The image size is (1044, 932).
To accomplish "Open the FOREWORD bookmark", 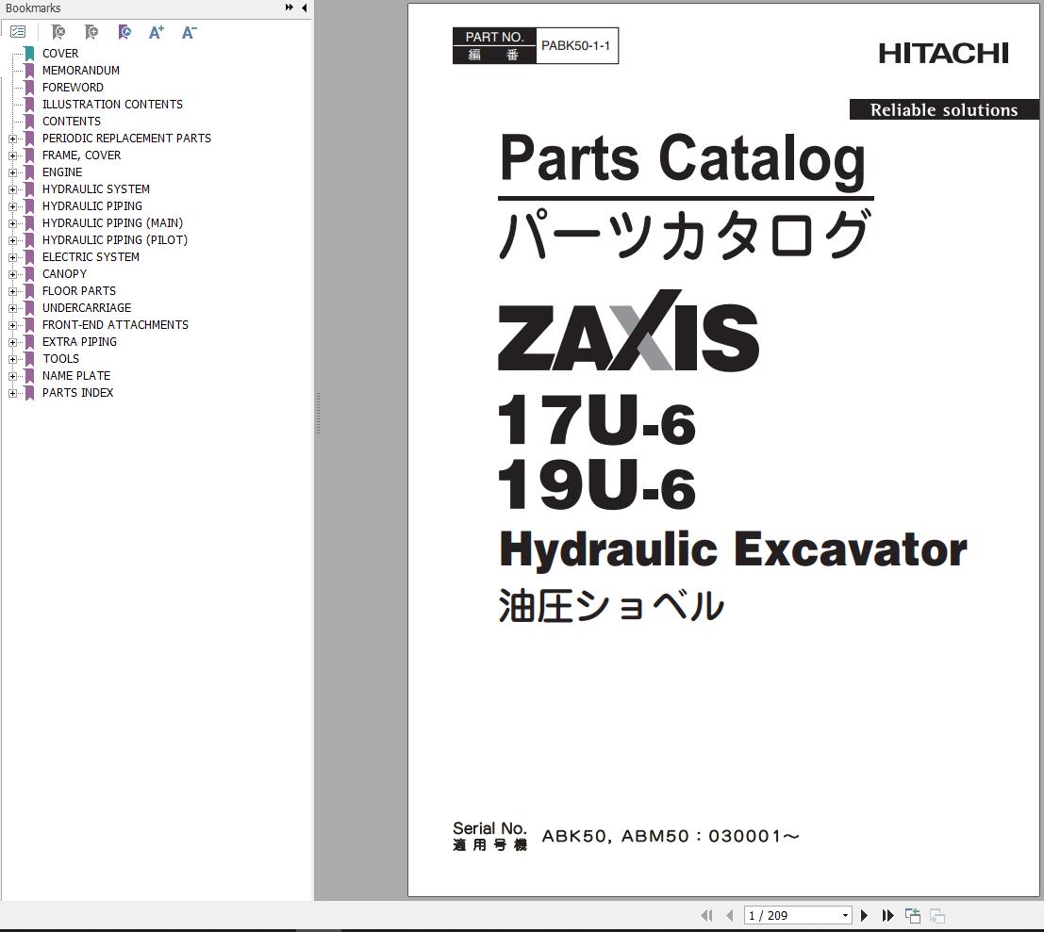I will [73, 87].
